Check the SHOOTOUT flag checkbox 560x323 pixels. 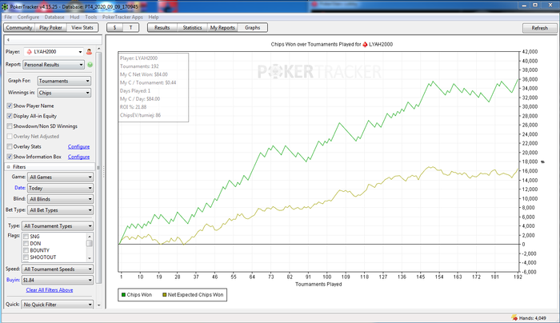point(26,257)
